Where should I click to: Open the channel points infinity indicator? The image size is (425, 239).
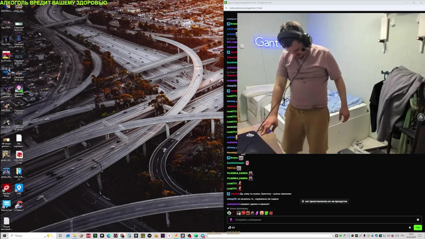[x=231, y=227]
